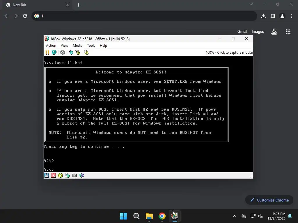The width and height of the screenshot is (298, 223).
Task: Click the blue 3.5-inch floppy status icon
Action: pyautogui.click(x=47, y=175)
